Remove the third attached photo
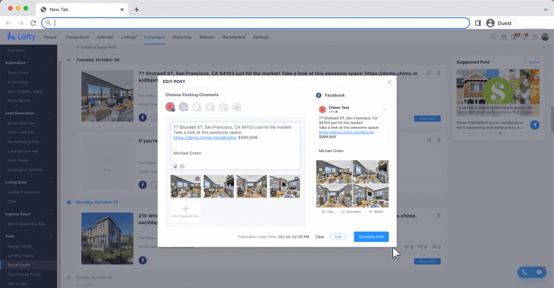This screenshot has width=554, height=288. tap(263, 179)
